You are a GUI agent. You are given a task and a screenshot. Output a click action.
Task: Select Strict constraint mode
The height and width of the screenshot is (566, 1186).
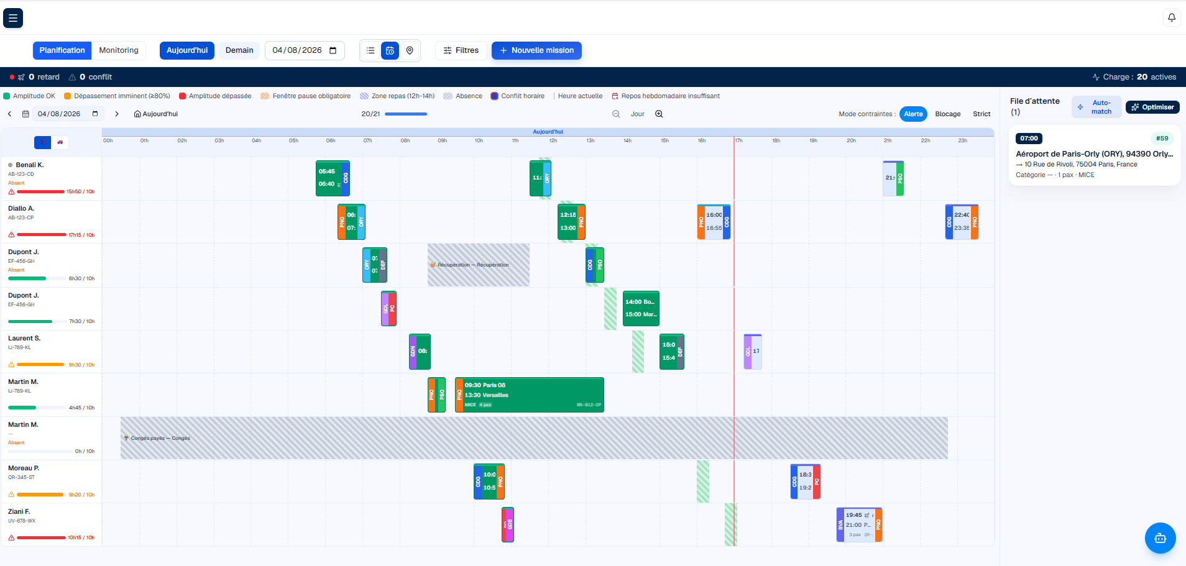981,114
